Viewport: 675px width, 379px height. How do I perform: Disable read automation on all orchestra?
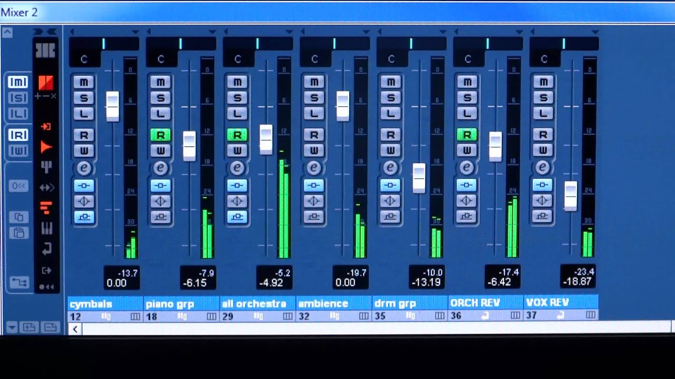237,135
